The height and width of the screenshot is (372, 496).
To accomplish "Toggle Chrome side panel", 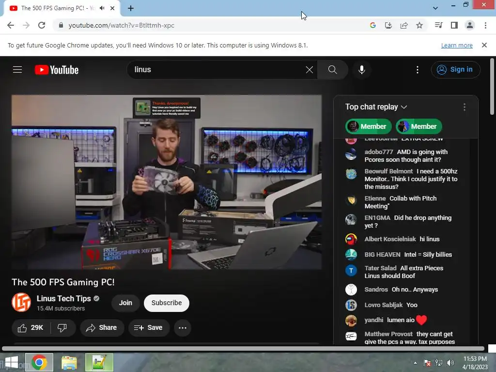I will [454, 25].
